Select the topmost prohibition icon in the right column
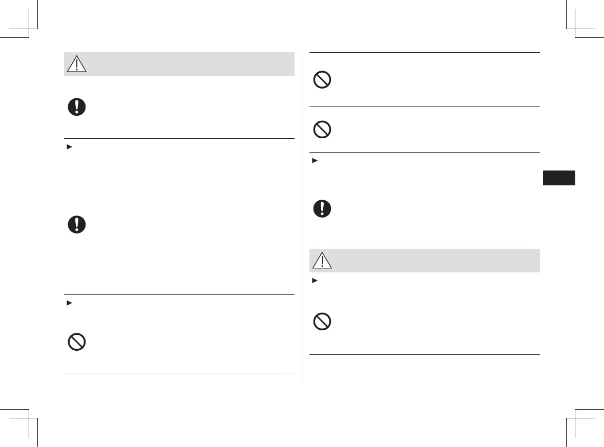Viewport: 604px width, 447px height. tap(323, 80)
